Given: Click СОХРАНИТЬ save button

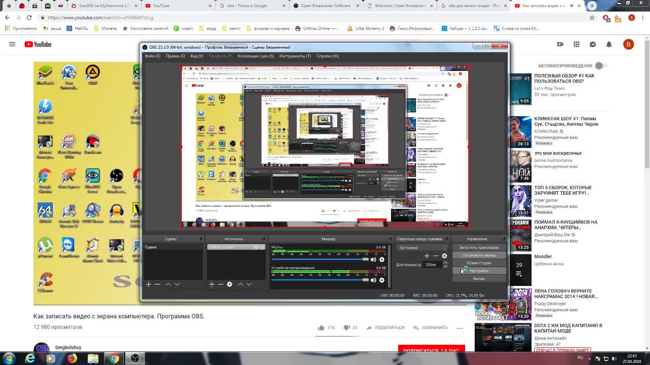Looking at the screenshot, I should pos(430,327).
